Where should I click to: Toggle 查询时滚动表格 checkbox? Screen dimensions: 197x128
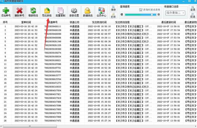[x=141, y=10]
